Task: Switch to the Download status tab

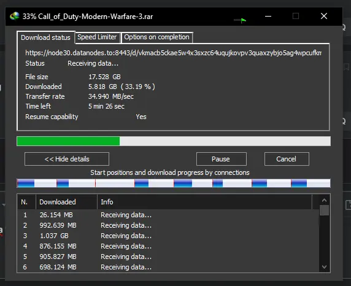Action: (x=45, y=37)
